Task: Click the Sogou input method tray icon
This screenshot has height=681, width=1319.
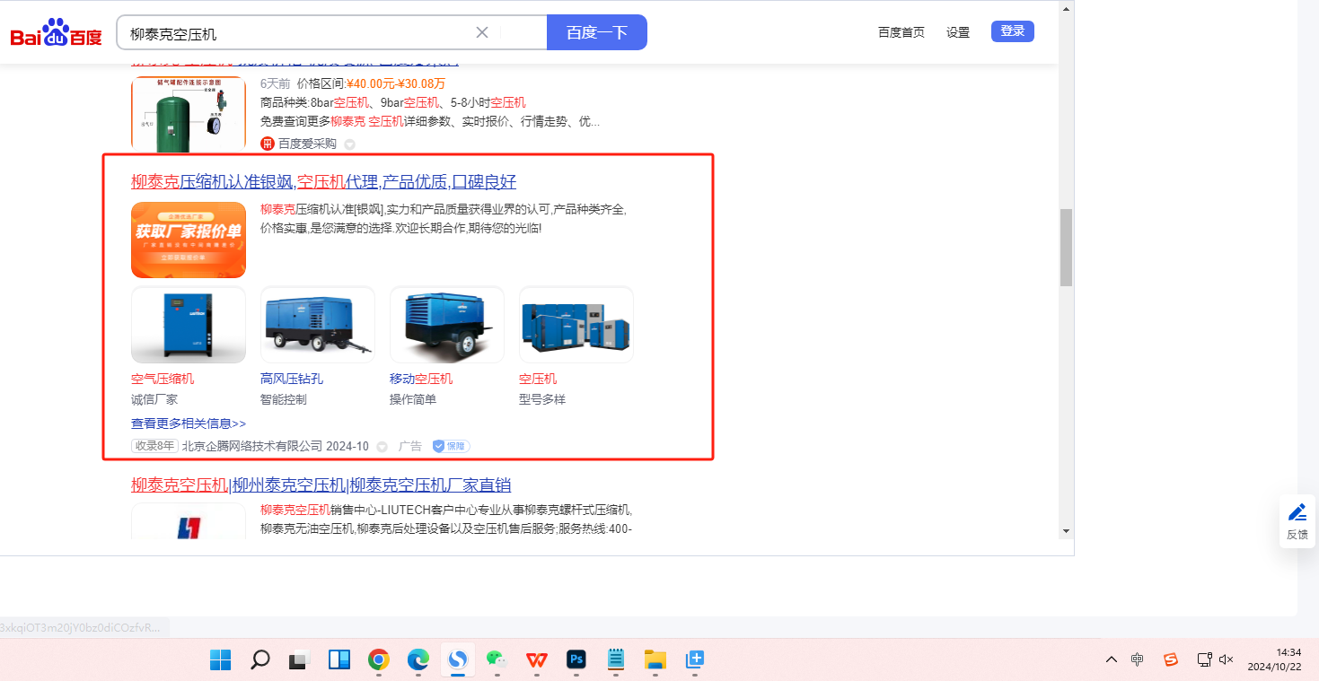Action: click(x=1171, y=659)
